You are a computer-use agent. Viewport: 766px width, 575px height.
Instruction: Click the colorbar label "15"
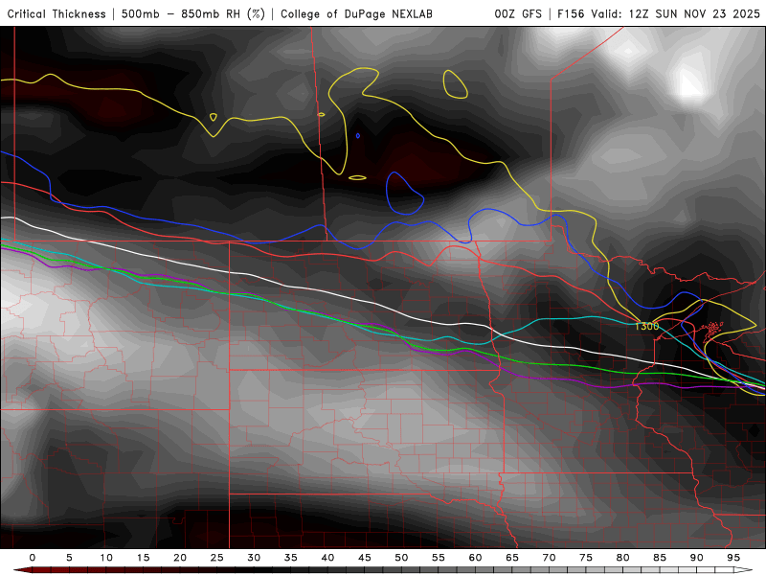tap(143, 558)
